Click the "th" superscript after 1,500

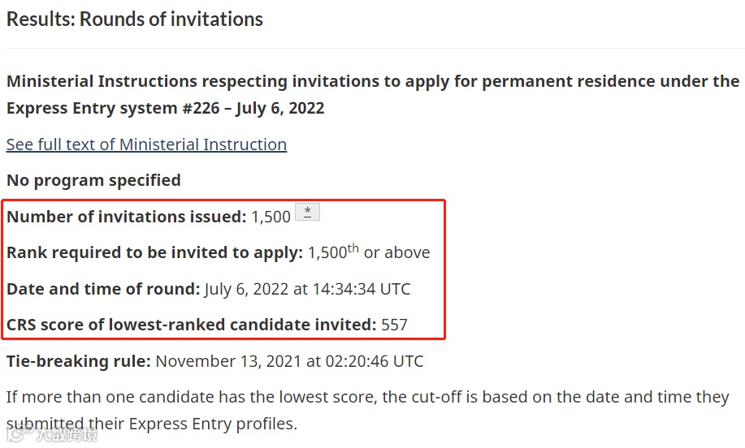[x=353, y=248]
